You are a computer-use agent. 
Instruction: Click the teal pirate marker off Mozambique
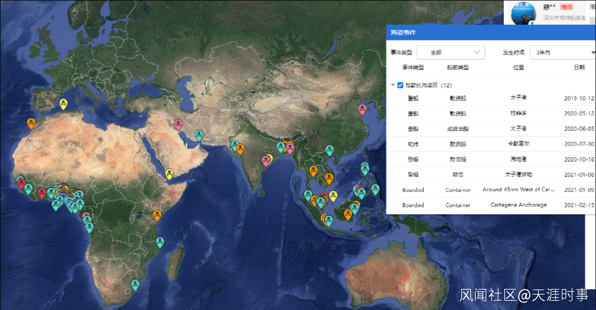coord(159,242)
